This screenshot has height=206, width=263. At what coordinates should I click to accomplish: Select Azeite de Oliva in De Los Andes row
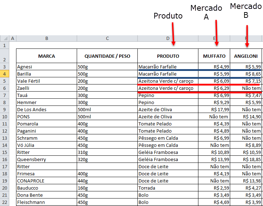point(168,109)
